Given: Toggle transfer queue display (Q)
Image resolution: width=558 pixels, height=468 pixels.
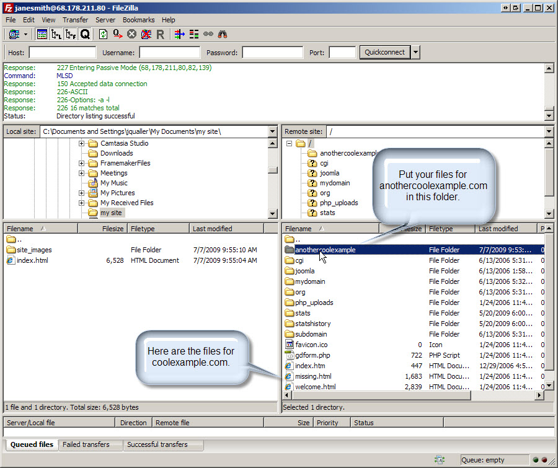Looking at the screenshot, I should (x=85, y=34).
